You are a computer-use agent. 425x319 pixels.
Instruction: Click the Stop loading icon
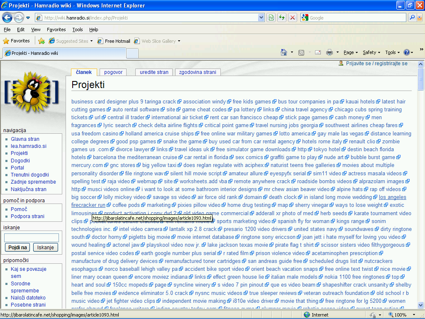[x=293, y=17]
